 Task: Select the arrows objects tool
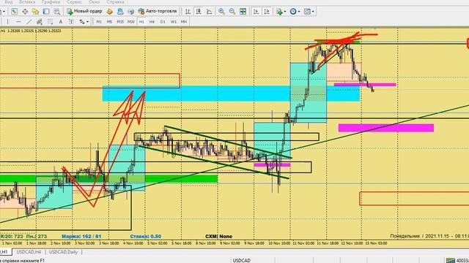pyautogui.click(x=82, y=22)
